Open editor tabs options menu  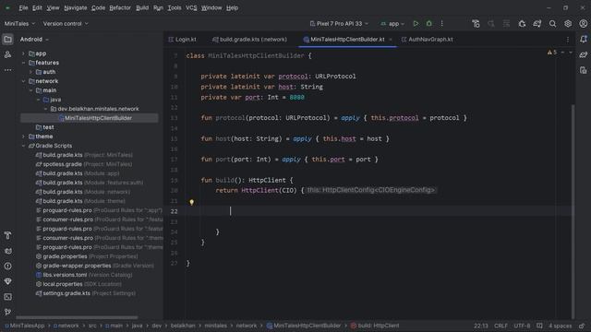[x=568, y=39]
